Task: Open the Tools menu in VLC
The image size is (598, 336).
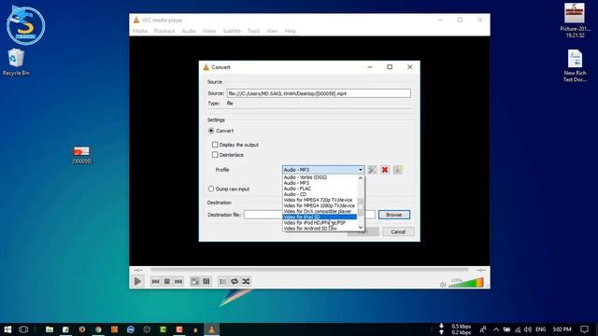Action: click(253, 31)
